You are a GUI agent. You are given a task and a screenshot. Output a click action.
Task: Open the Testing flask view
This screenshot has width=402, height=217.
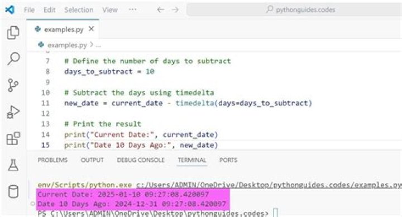[x=13, y=165]
